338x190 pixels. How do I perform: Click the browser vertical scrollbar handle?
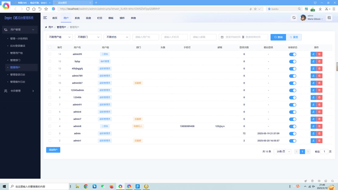click(337, 67)
